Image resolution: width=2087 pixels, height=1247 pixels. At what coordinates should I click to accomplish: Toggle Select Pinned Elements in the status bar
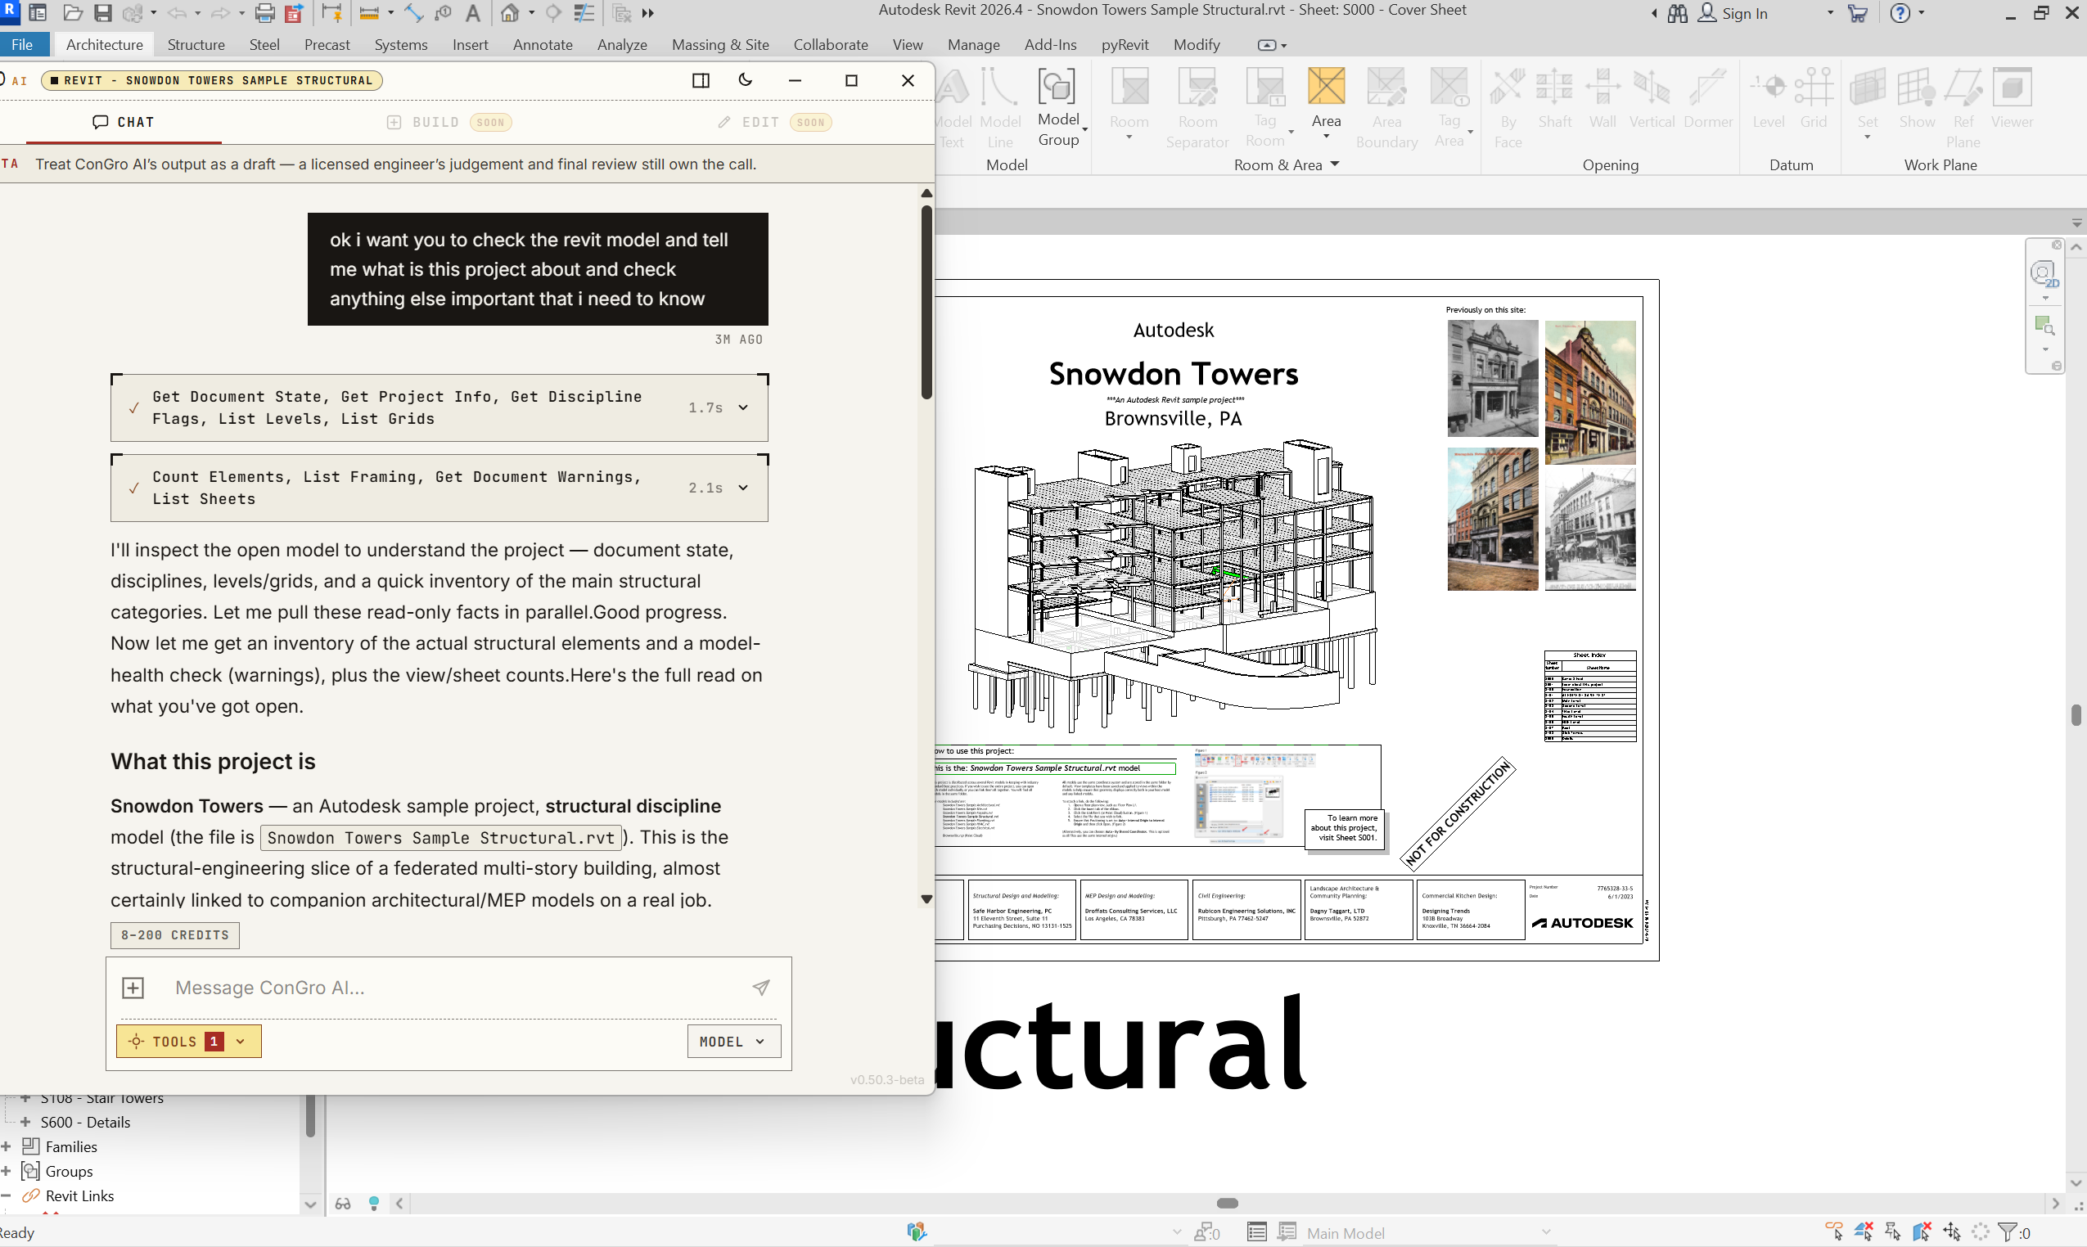point(1893,1232)
